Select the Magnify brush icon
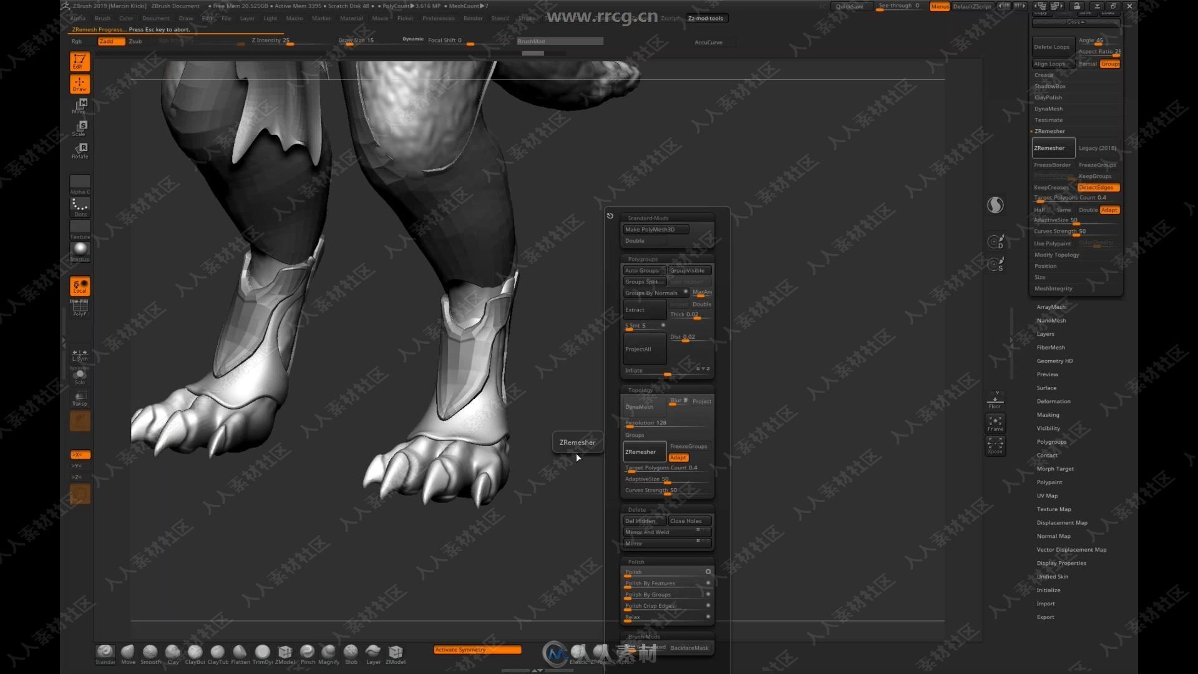 pos(329,654)
